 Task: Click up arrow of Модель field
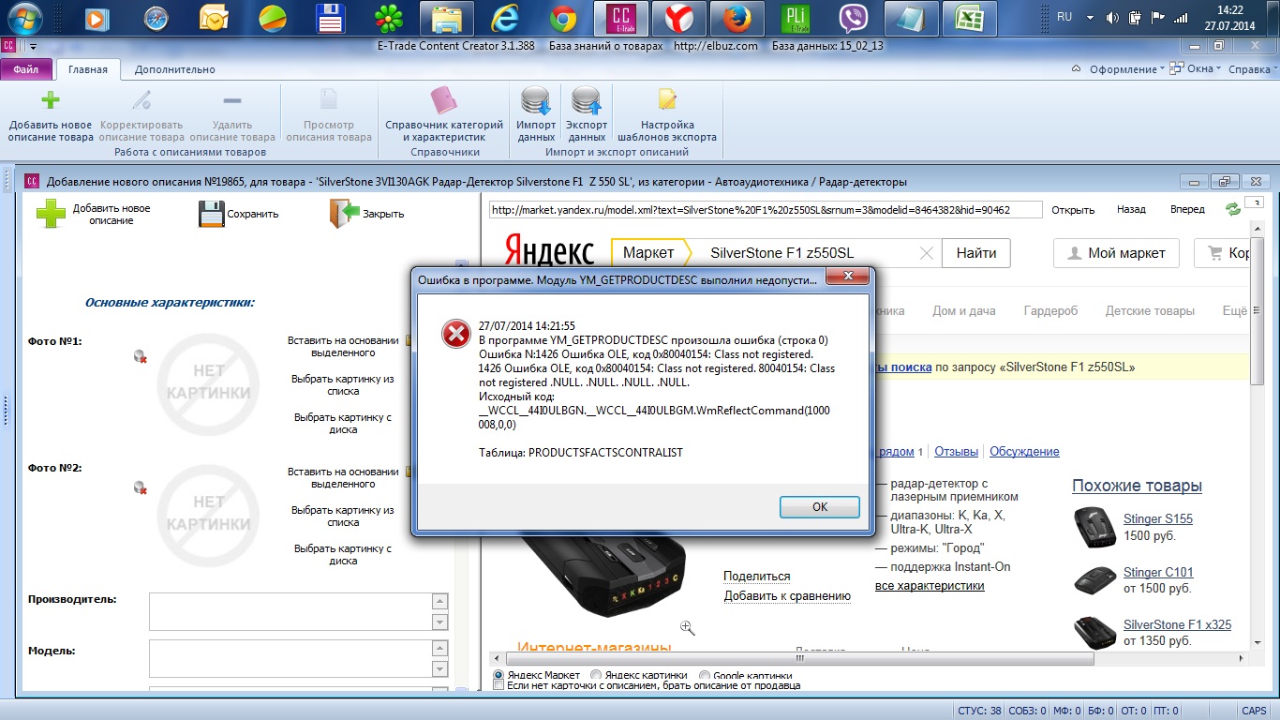click(x=439, y=649)
